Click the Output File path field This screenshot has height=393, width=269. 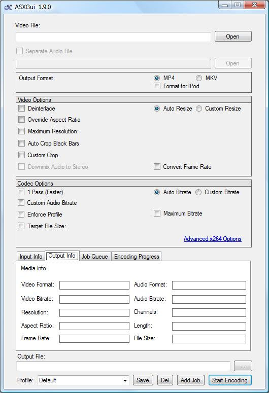tap(123, 366)
